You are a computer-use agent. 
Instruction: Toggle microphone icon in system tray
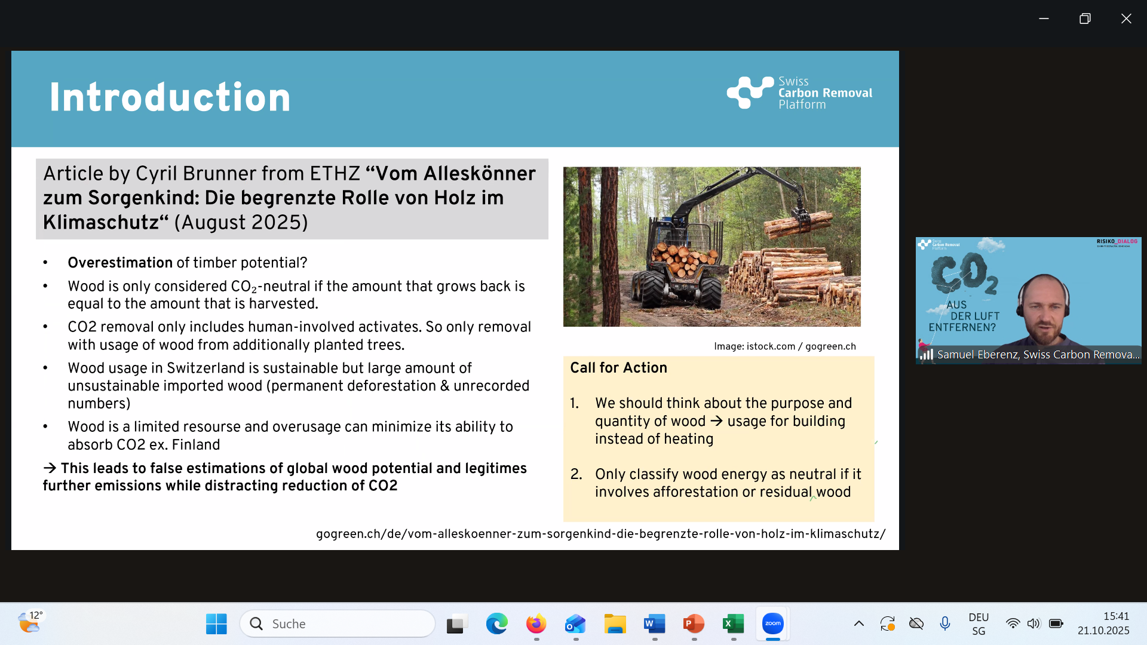point(944,623)
